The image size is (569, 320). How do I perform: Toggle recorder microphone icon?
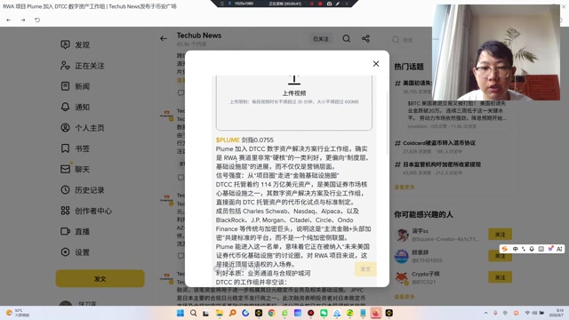(229, 4)
